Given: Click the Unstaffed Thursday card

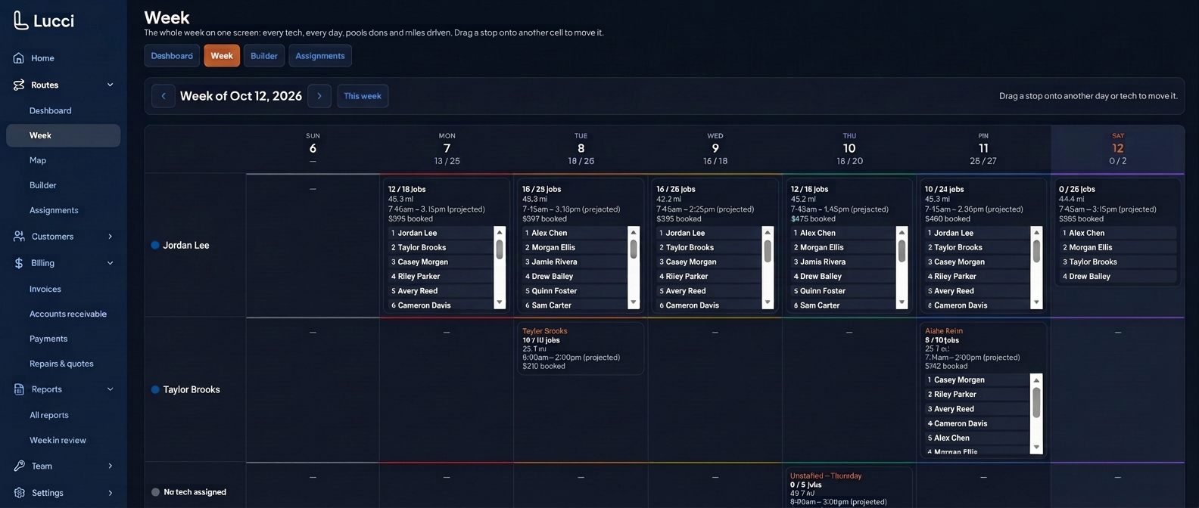Looking at the screenshot, I should point(849,488).
